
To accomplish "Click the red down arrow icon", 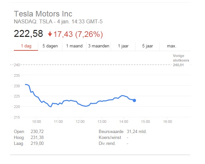I will pyautogui.click(x=50, y=34).
